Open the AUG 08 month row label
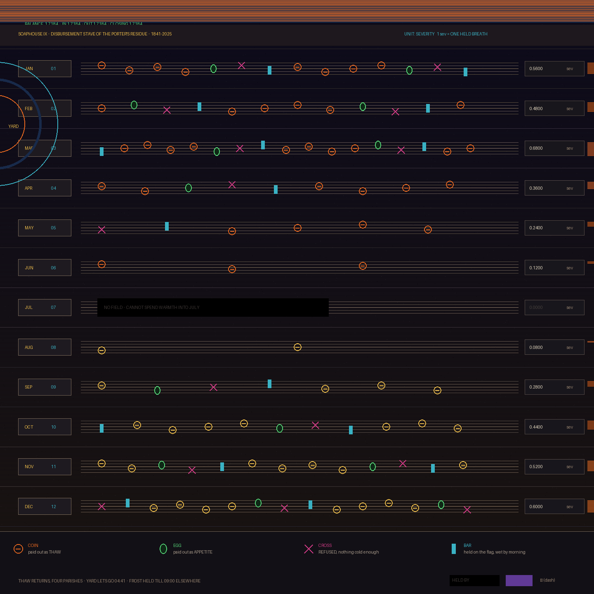The height and width of the screenshot is (594, 594). click(45, 347)
